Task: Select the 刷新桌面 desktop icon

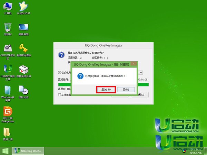Action: [x=23, y=29]
